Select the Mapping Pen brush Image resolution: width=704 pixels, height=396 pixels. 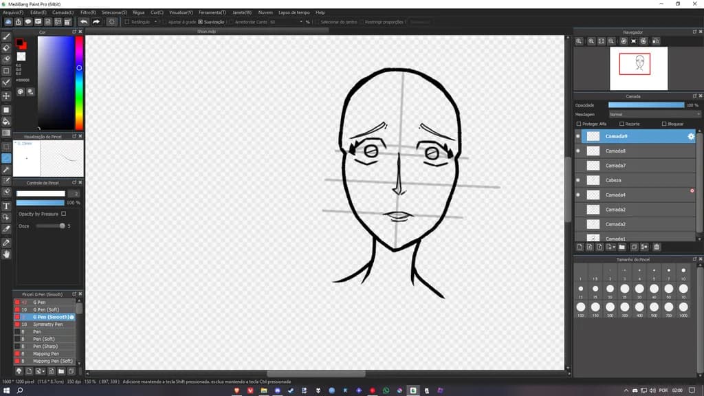click(x=45, y=354)
